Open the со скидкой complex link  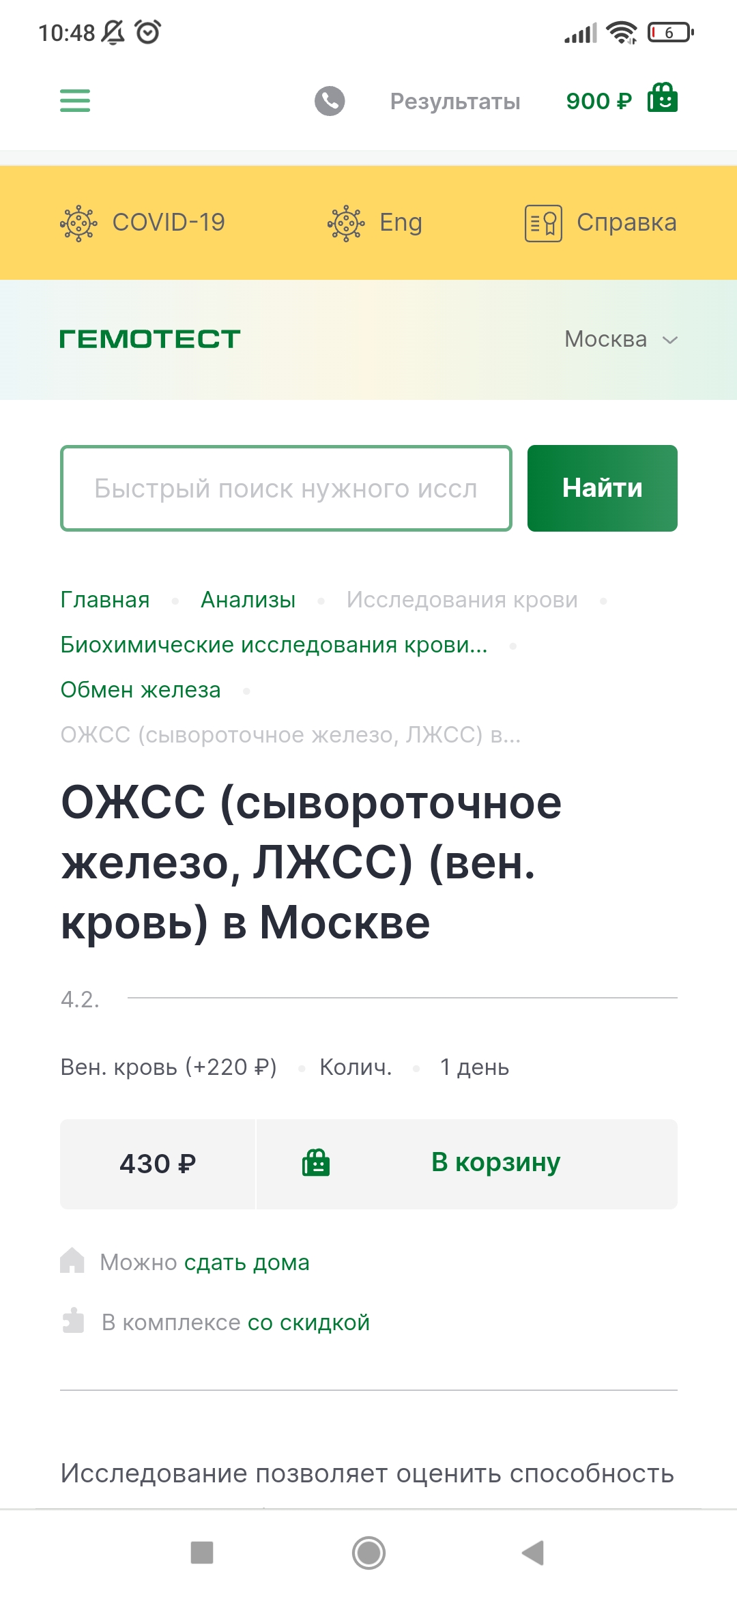[308, 1323]
